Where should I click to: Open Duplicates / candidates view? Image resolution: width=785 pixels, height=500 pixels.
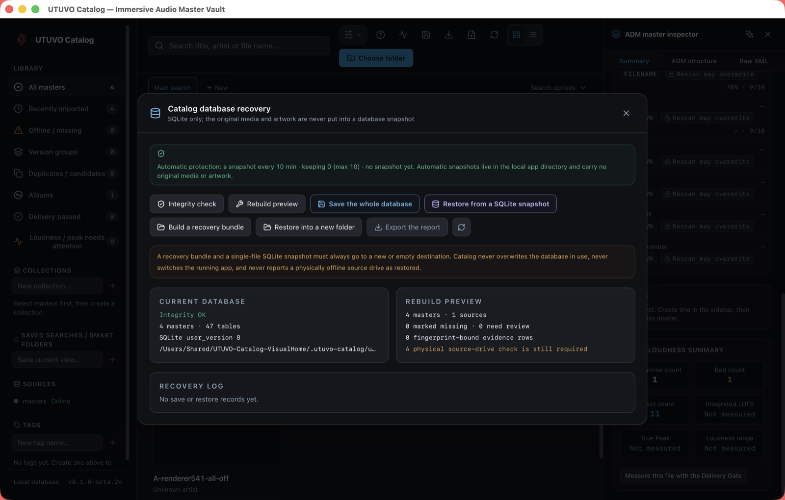pyautogui.click(x=66, y=174)
